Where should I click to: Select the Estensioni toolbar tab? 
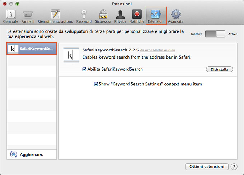click(156, 16)
